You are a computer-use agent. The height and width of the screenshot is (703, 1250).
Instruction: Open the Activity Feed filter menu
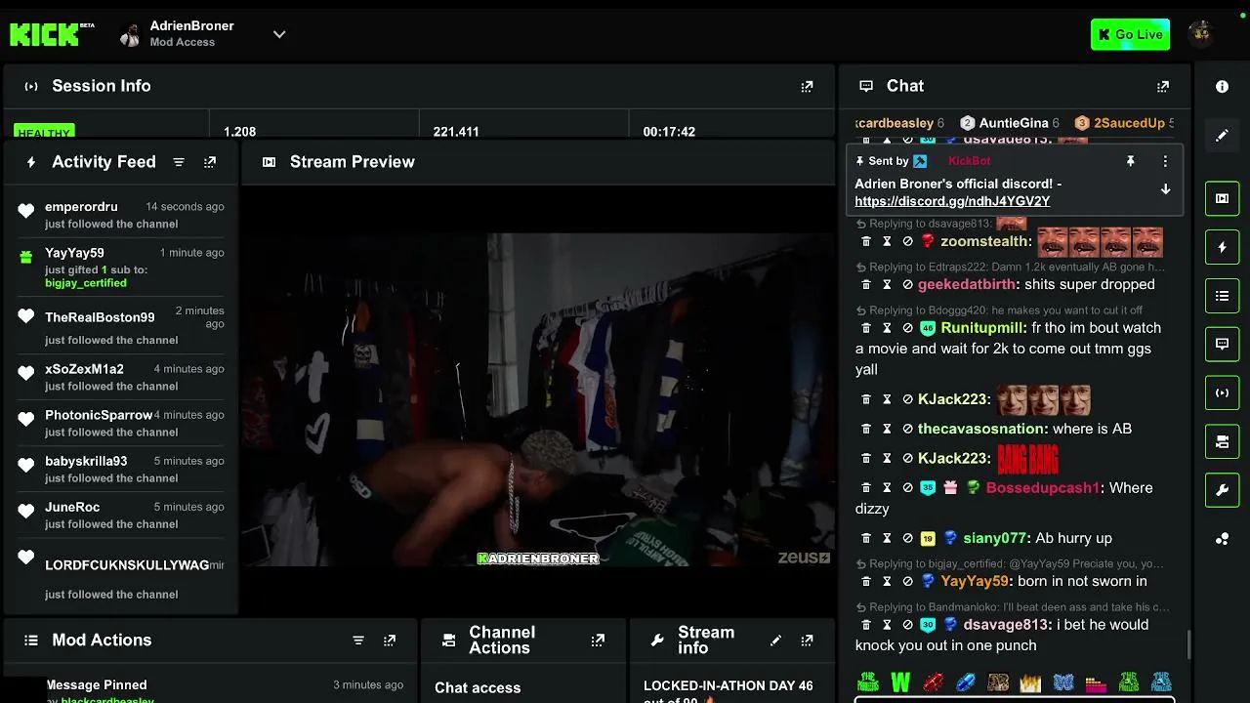pos(179,162)
